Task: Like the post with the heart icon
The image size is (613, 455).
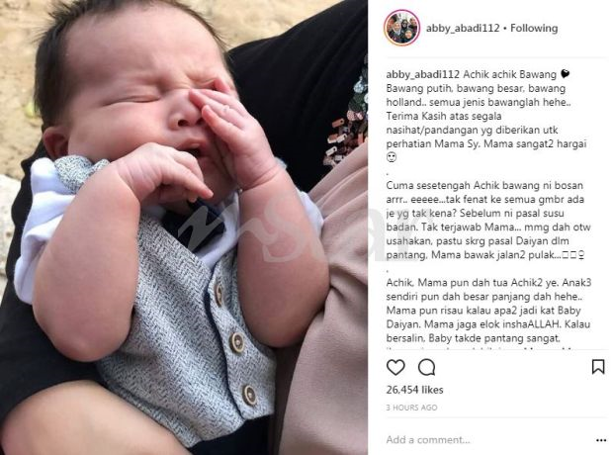Action: tap(395, 367)
